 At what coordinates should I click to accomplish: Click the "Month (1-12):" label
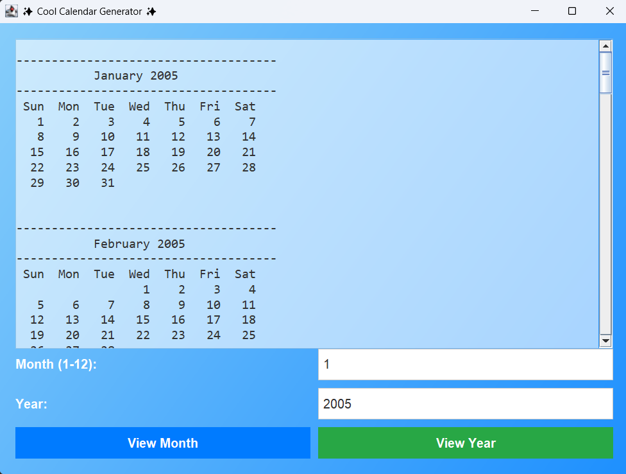tap(56, 364)
